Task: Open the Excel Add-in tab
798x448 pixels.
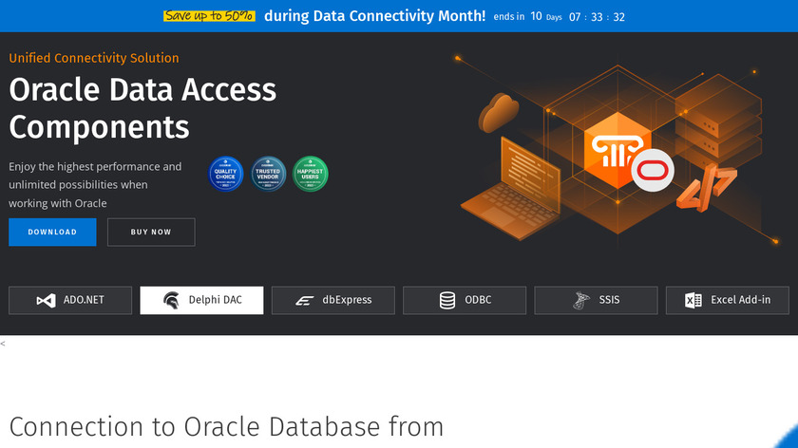Action: (x=728, y=300)
